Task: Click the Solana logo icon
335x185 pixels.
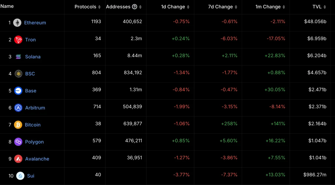Action: click(x=18, y=57)
